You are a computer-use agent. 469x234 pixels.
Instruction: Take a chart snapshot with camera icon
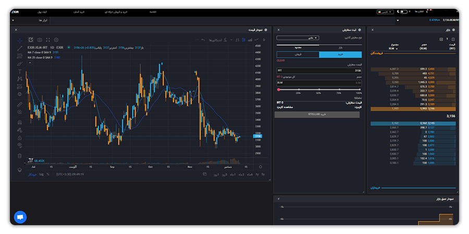[x=40, y=40]
